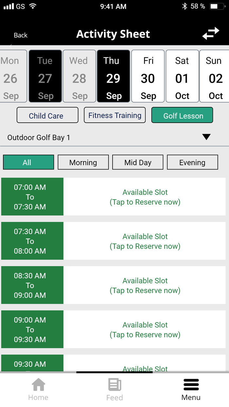The image size is (229, 407).
Task: Reserve the 07:00 AM available slot
Action: tap(145, 197)
